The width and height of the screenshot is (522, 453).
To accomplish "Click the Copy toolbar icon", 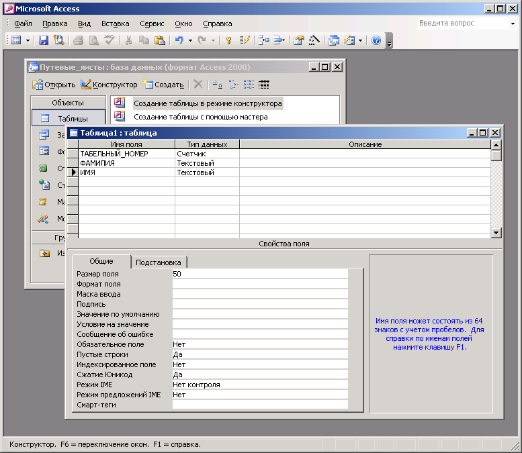I will (x=144, y=40).
